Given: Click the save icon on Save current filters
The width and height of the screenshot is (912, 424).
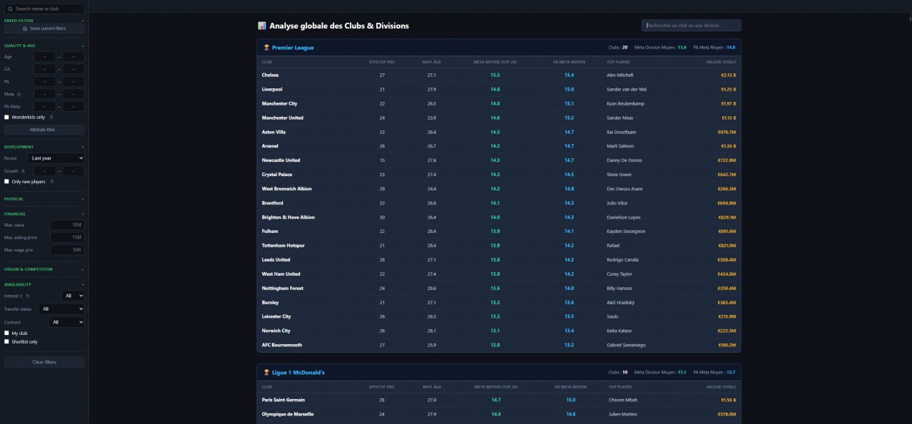Looking at the screenshot, I should [26, 29].
